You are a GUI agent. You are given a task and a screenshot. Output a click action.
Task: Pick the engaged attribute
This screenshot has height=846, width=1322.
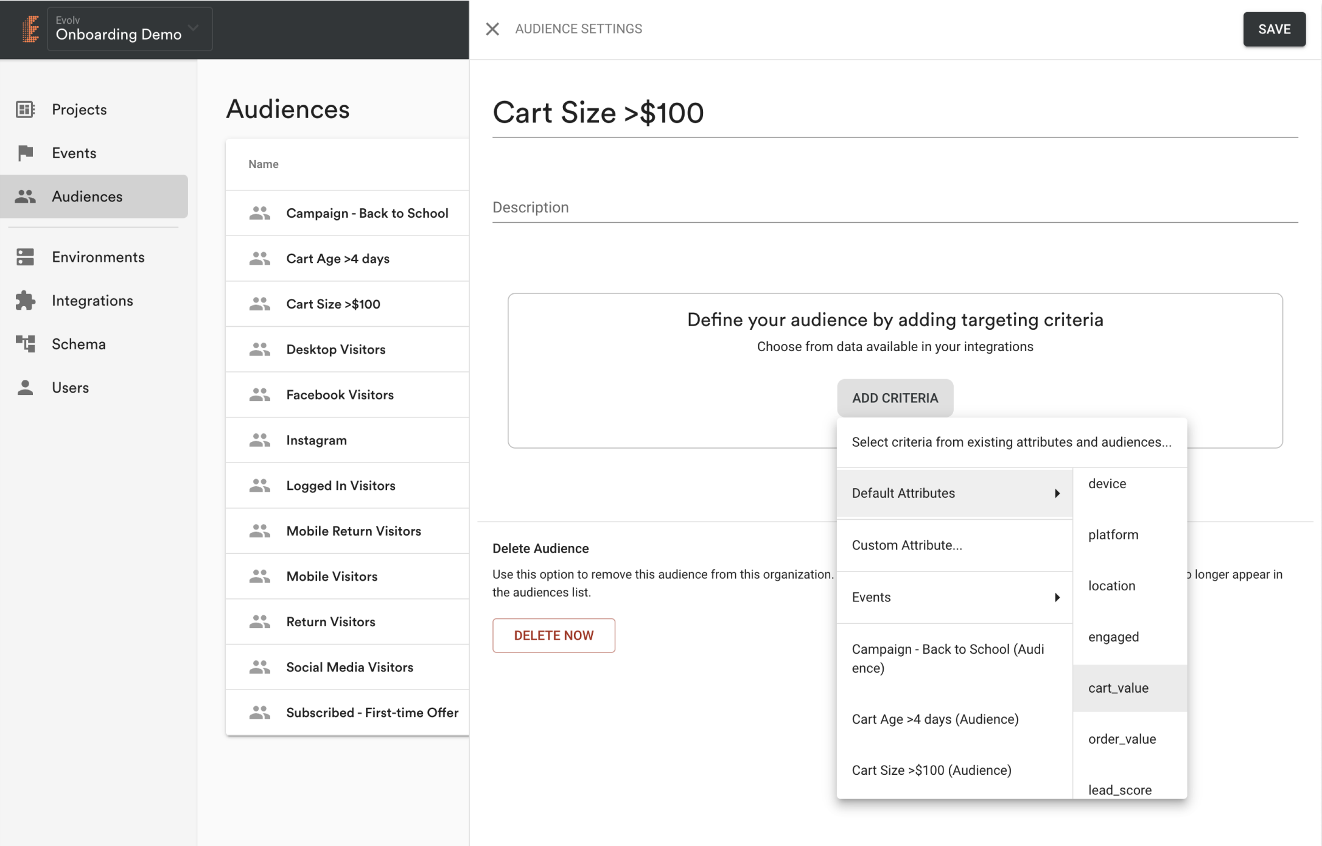point(1130,637)
